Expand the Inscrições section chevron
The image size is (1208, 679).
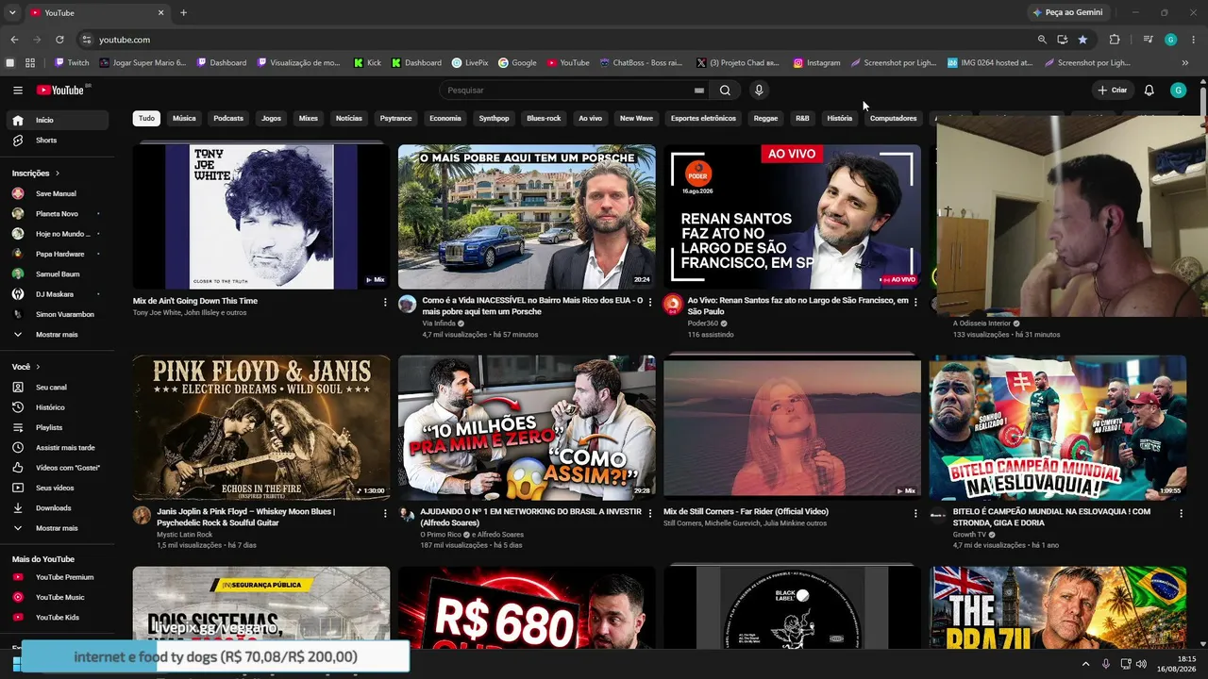pos(58,174)
